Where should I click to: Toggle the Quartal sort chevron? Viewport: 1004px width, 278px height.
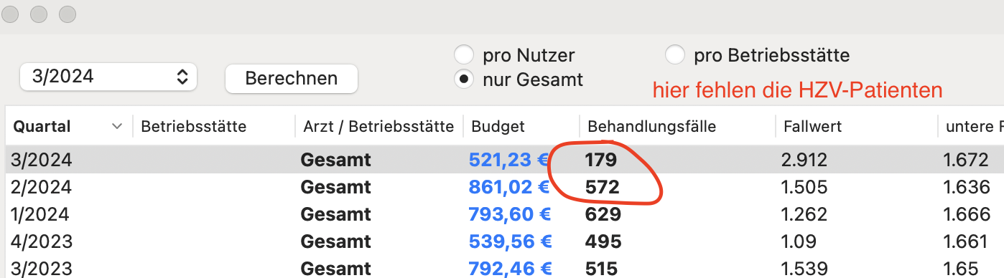pos(117,127)
